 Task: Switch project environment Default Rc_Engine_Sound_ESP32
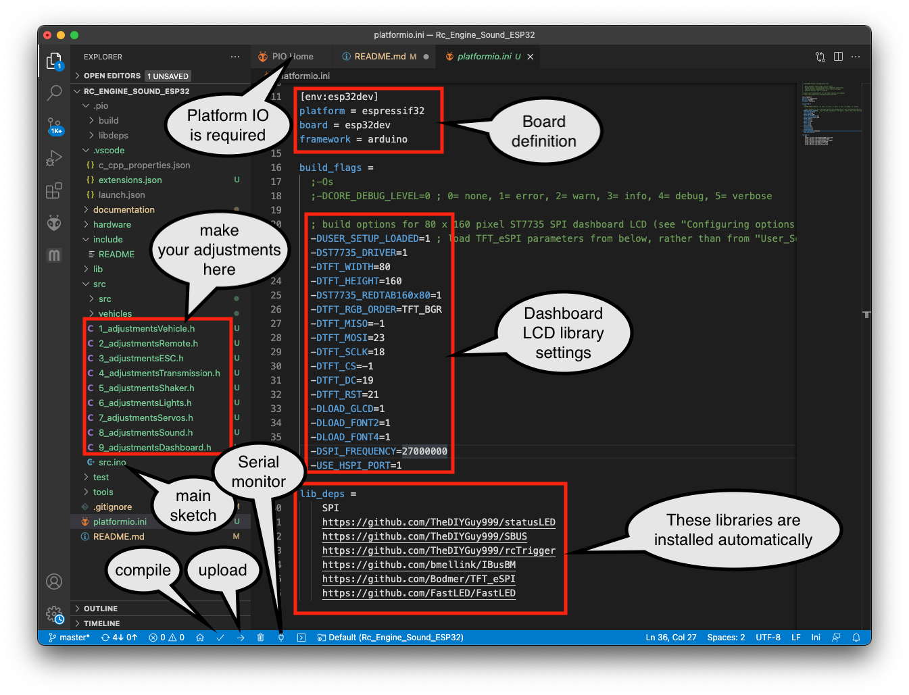point(391,638)
